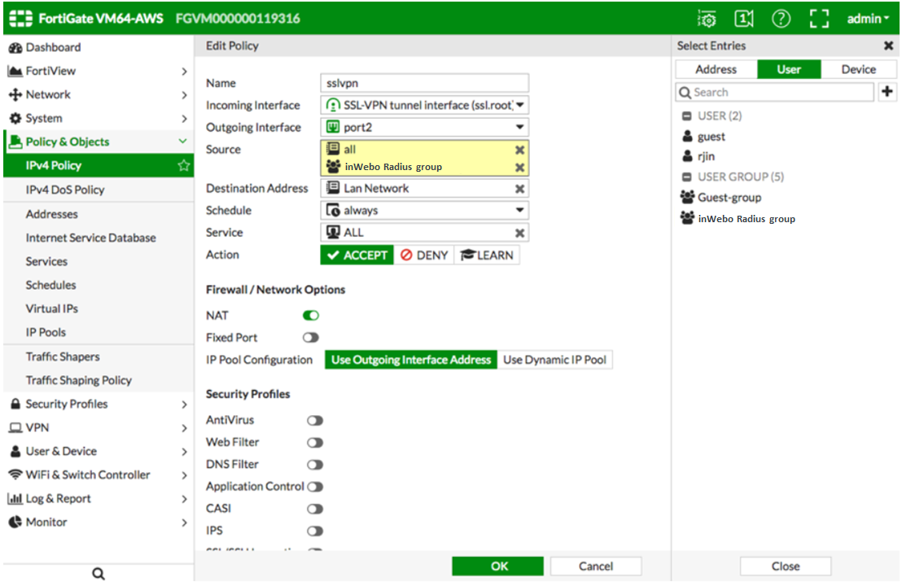Click the sidebar search magnifier icon
The image size is (902, 586).
(x=99, y=574)
